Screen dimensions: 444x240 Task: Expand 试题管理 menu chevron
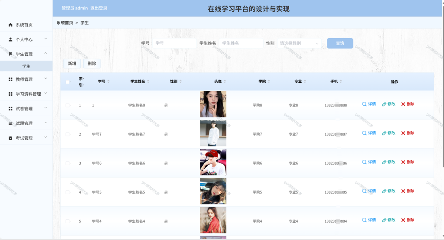tap(46, 123)
